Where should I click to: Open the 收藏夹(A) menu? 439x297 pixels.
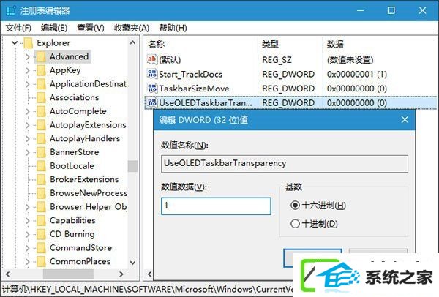tap(132, 28)
